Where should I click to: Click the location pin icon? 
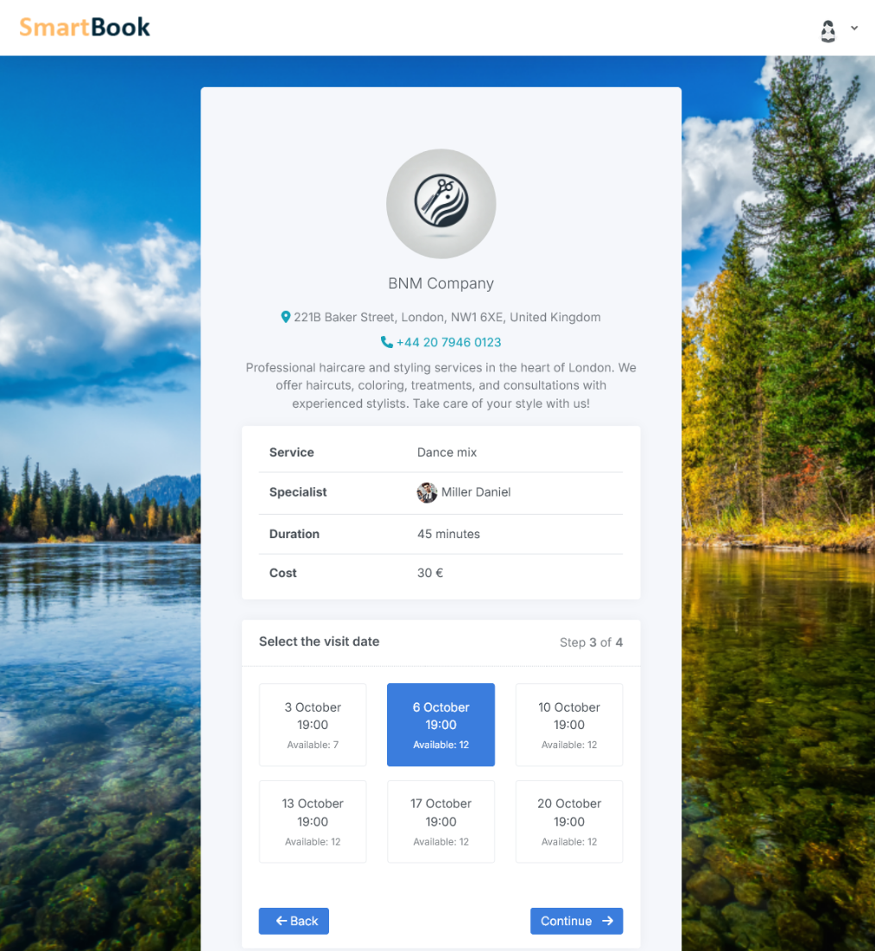(286, 317)
